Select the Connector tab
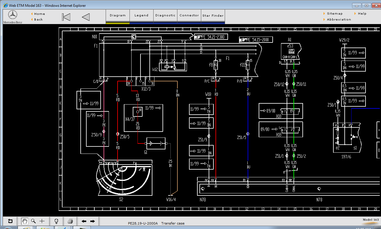 189,15
